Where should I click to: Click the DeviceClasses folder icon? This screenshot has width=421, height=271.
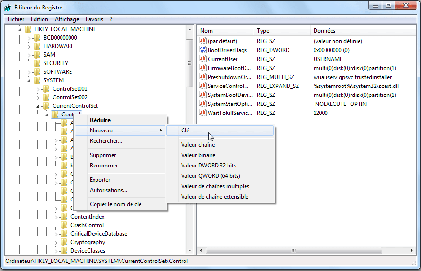(x=64, y=251)
